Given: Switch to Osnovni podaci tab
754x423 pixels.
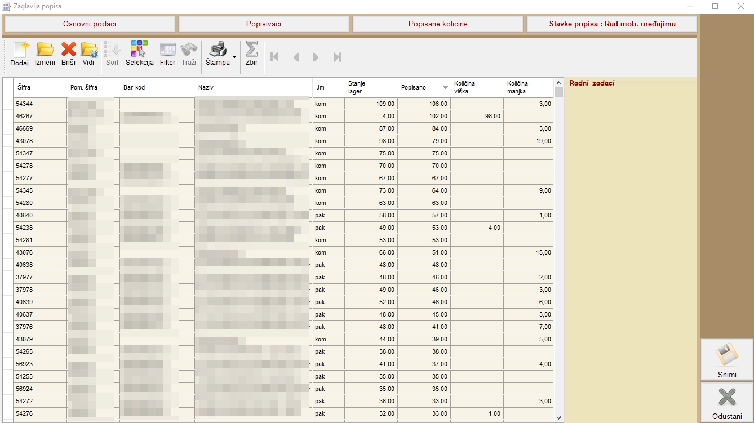Looking at the screenshot, I should tap(90, 24).
